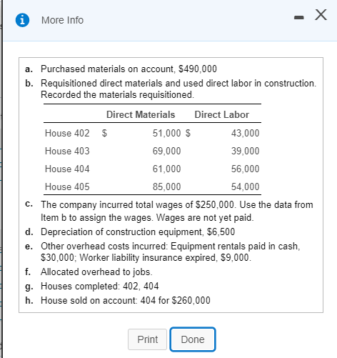Image resolution: width=337 pixels, height=358 pixels.
Task: Click 'Recorded the materials requisitioned' line
Action: coord(118,95)
